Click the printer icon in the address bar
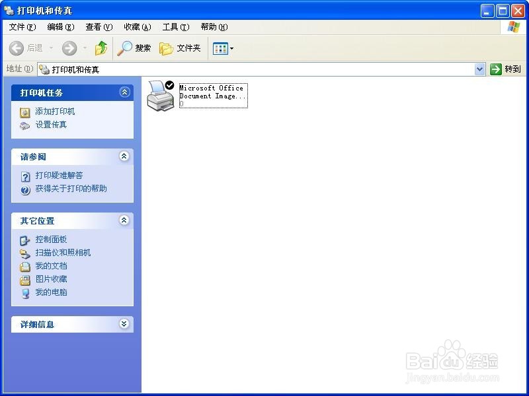This screenshot has height=396, width=529. [x=44, y=69]
